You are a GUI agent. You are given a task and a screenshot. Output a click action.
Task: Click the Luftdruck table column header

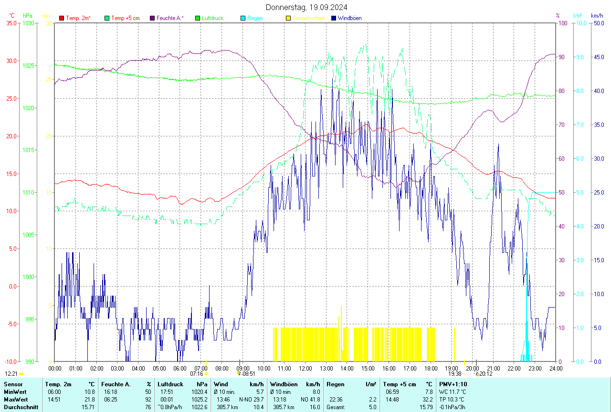(x=170, y=384)
